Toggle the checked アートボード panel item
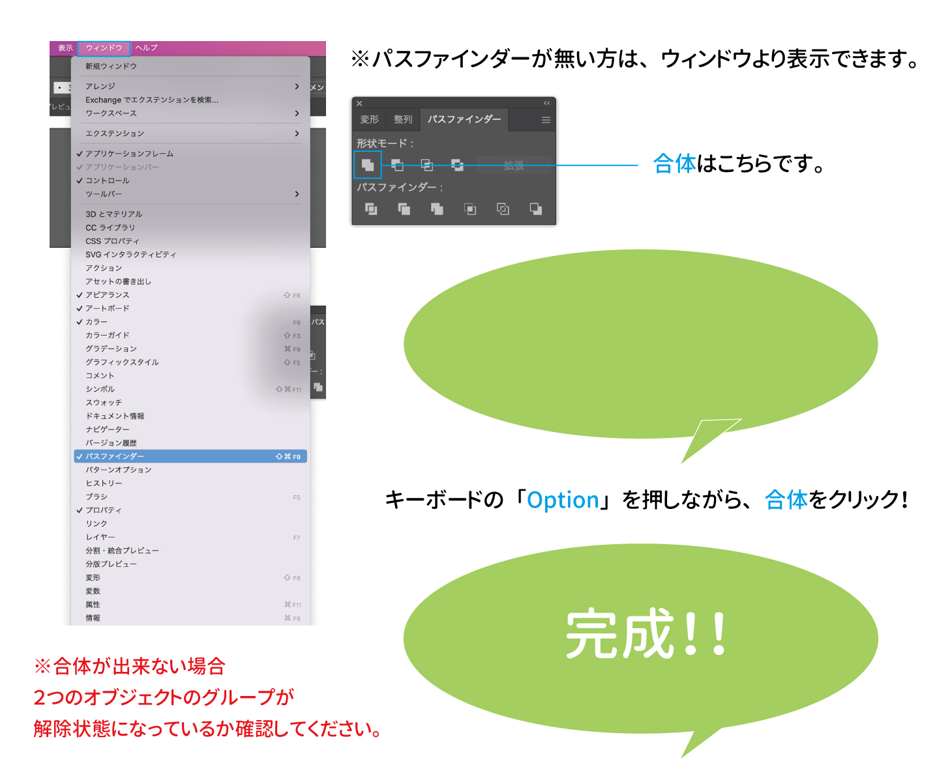Screen dimensions: 952x782 coord(190,308)
